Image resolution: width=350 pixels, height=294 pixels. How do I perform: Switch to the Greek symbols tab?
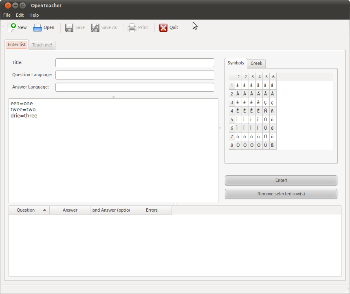point(256,63)
